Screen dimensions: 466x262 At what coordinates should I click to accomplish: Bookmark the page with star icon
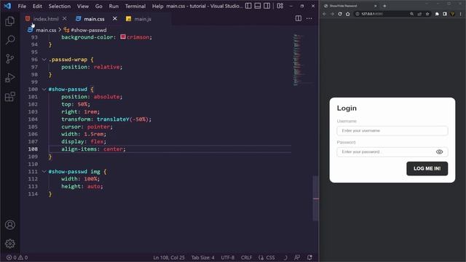pyautogui.click(x=427, y=14)
